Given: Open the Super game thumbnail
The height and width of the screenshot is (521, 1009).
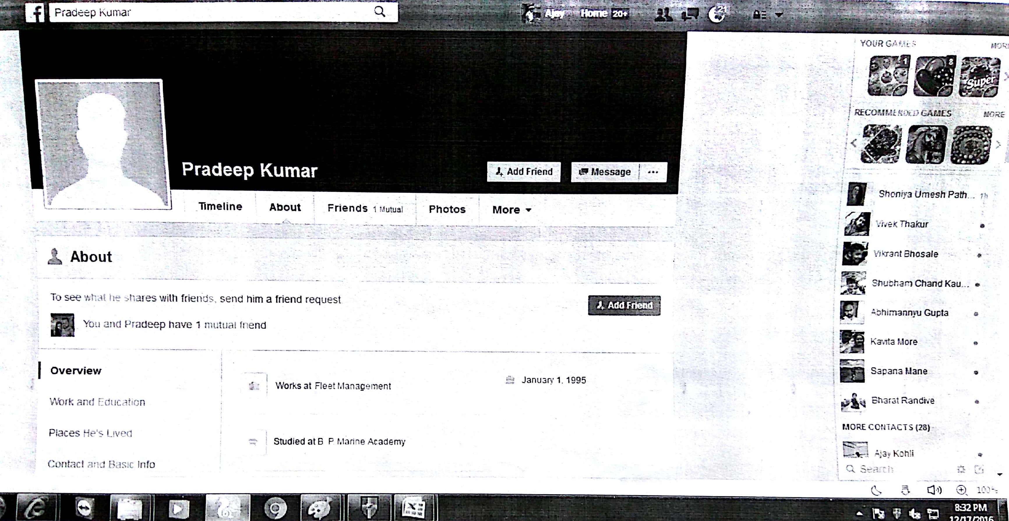Looking at the screenshot, I should coord(979,77).
